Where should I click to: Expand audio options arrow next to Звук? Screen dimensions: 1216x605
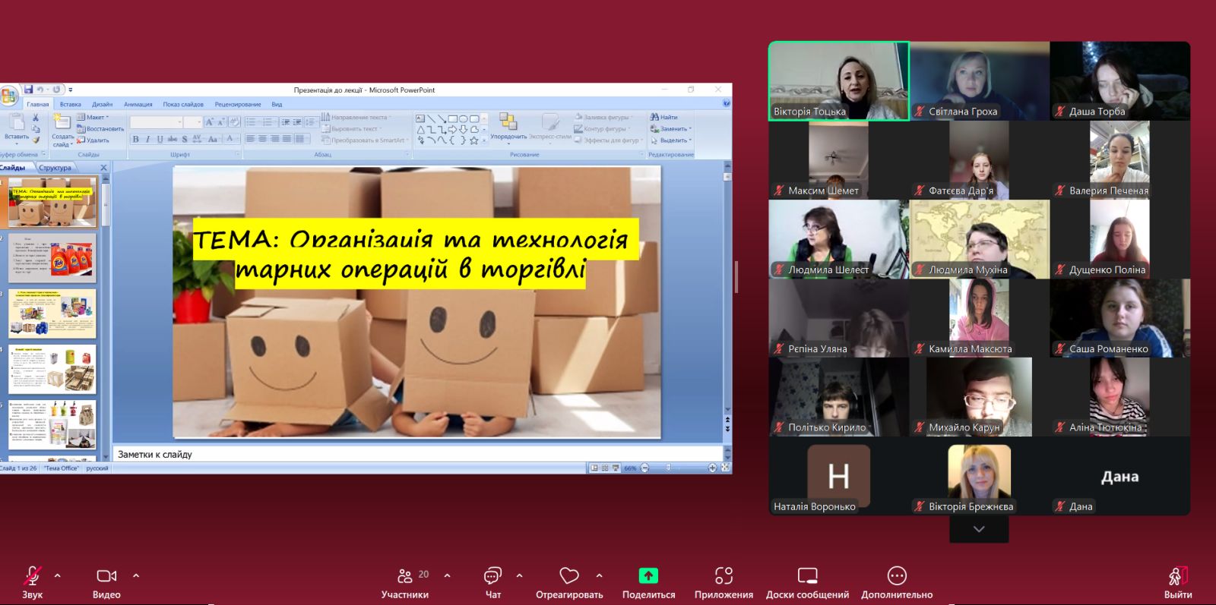pyautogui.click(x=58, y=575)
